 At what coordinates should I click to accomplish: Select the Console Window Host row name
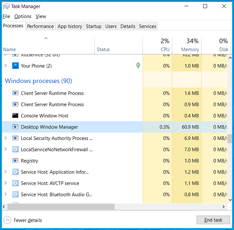coord(44,116)
